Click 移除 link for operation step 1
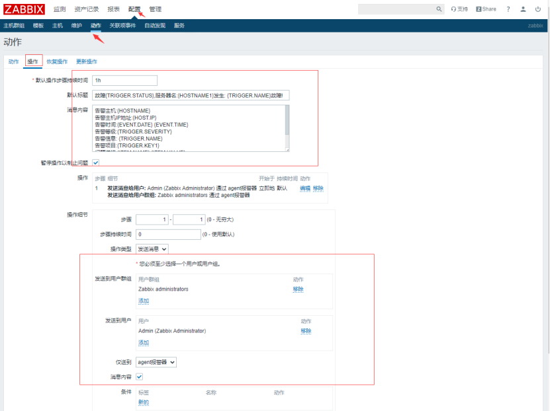This screenshot has width=550, height=411. (318, 188)
